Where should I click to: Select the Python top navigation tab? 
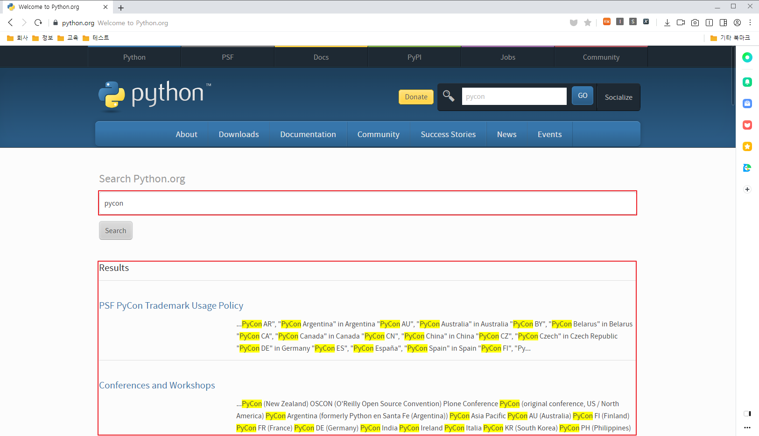134,57
